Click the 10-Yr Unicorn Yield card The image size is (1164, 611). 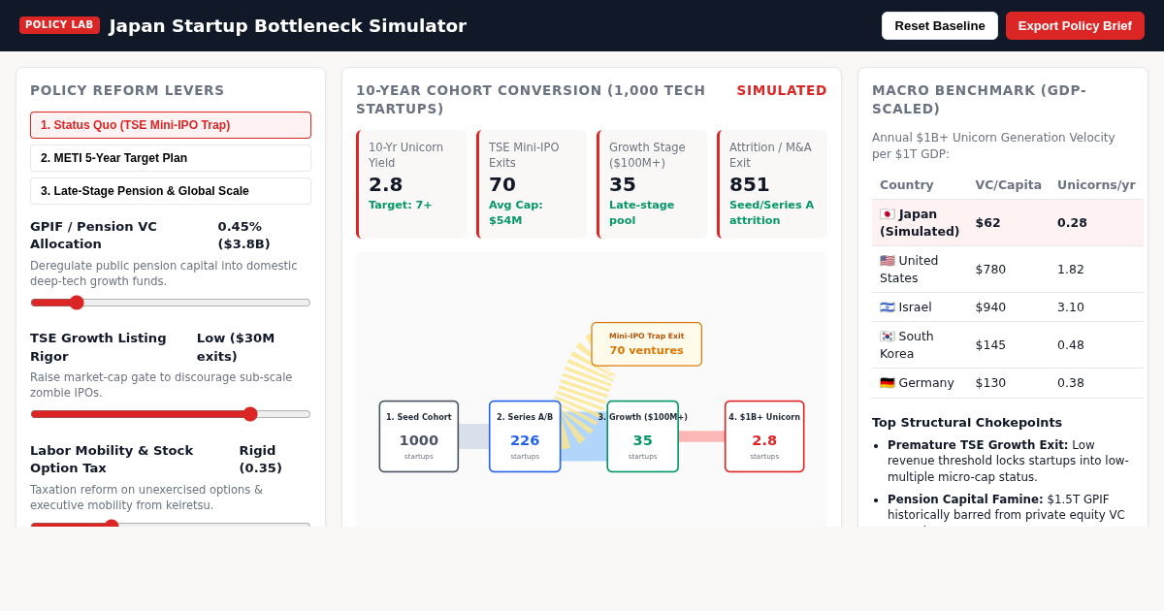(x=411, y=184)
